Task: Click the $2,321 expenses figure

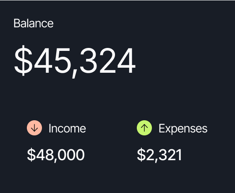Action: click(159, 155)
